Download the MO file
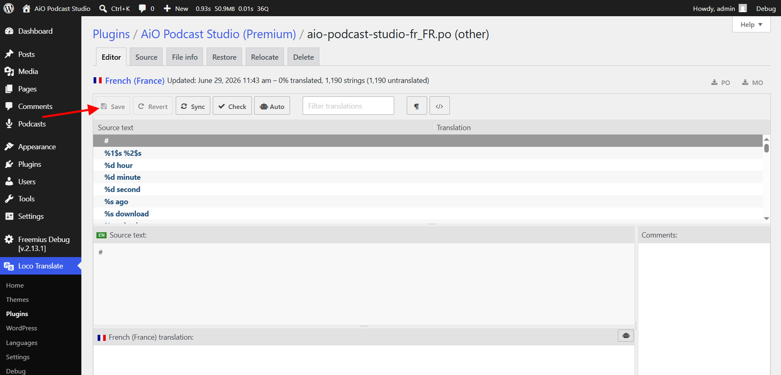 click(752, 83)
